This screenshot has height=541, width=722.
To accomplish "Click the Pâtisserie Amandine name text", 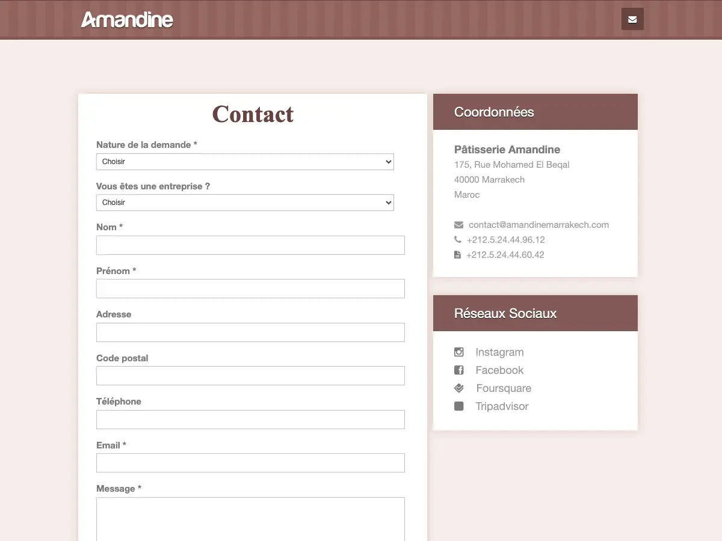I will (x=507, y=150).
